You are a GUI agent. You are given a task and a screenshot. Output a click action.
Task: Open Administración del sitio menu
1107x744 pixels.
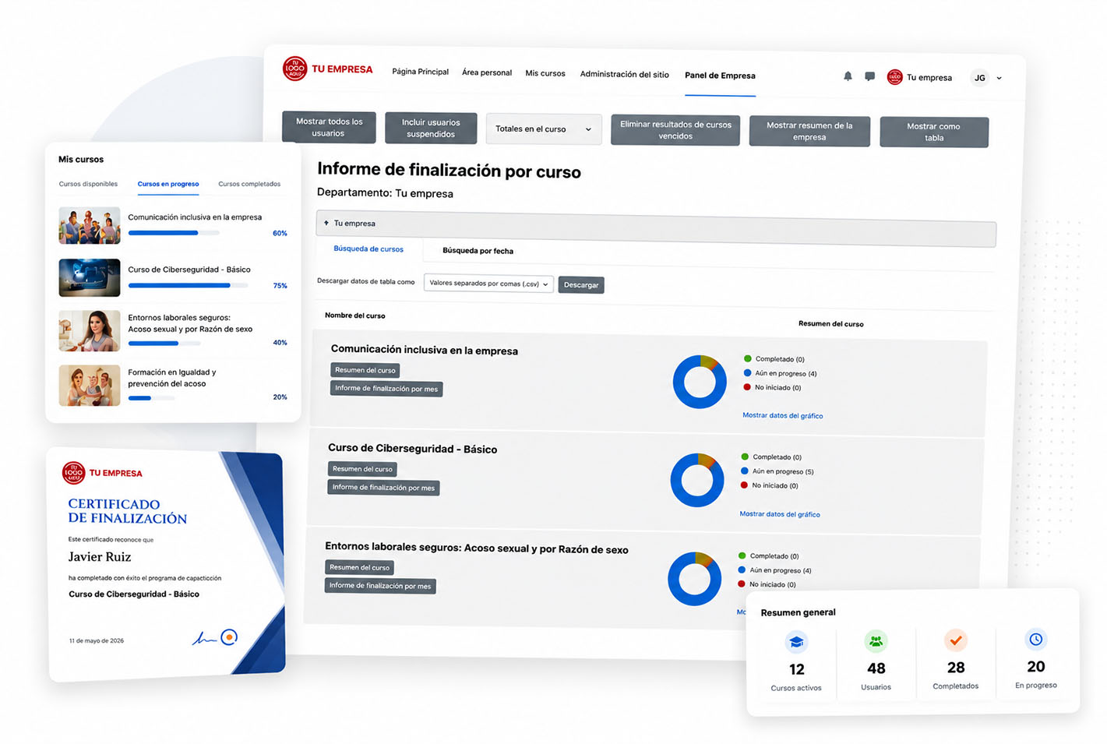point(624,74)
